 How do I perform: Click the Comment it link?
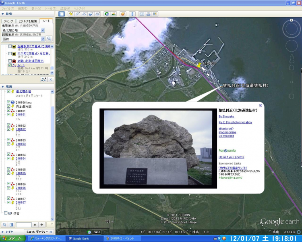click(x=226, y=136)
